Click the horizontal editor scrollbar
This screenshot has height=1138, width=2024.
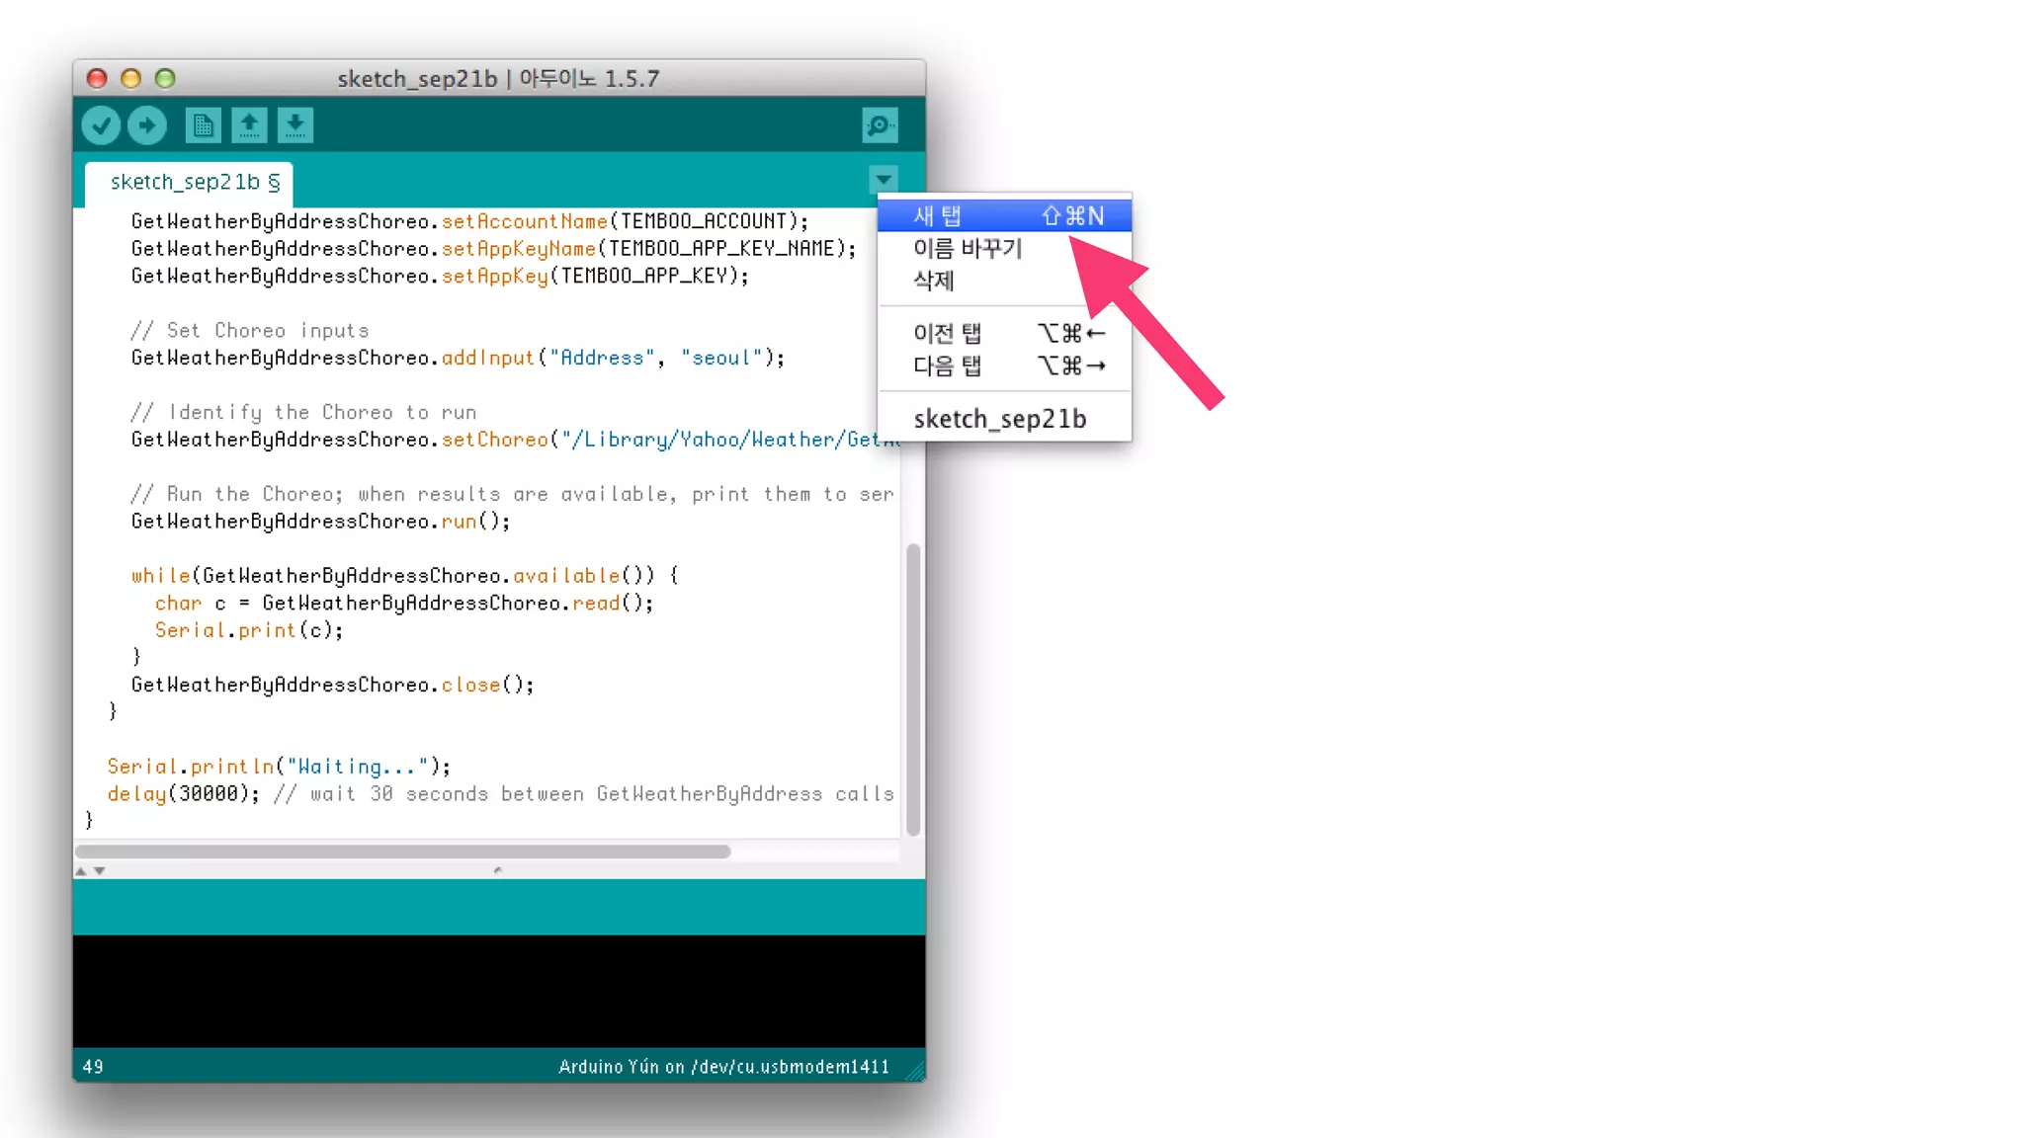403,852
